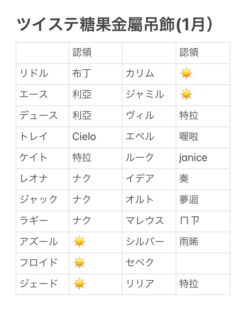Click the Cielo cell in トレイ row
The width and height of the screenshot is (246, 311).
pyautogui.click(x=95, y=137)
